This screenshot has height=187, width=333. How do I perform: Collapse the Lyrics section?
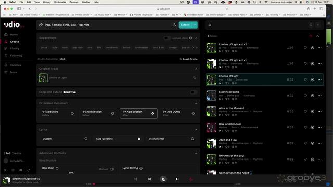click(196, 129)
